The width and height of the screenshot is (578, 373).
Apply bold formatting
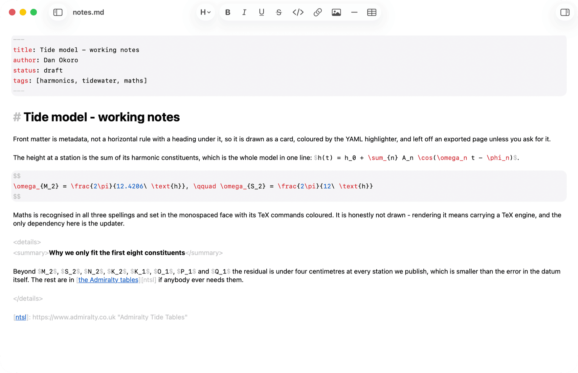(x=228, y=12)
